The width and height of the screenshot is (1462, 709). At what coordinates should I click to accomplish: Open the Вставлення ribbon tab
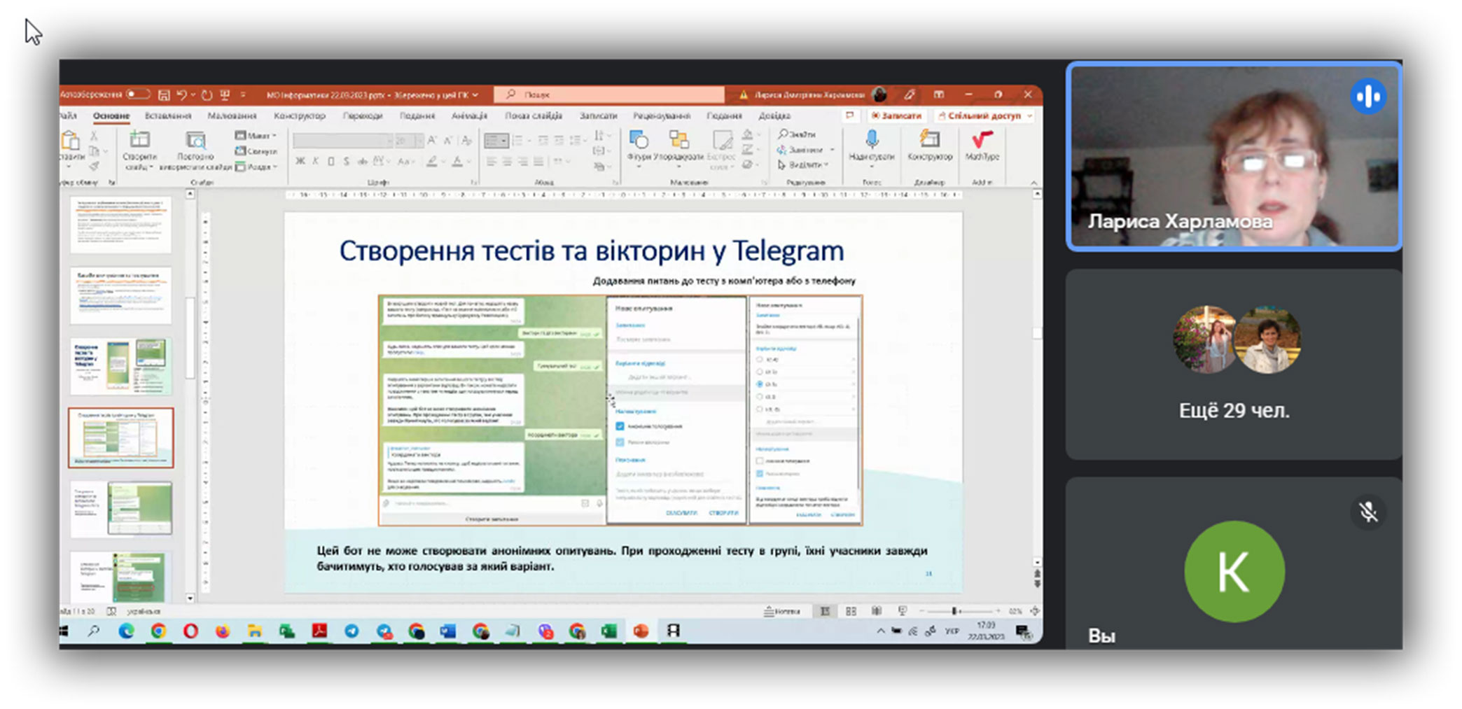(x=168, y=115)
